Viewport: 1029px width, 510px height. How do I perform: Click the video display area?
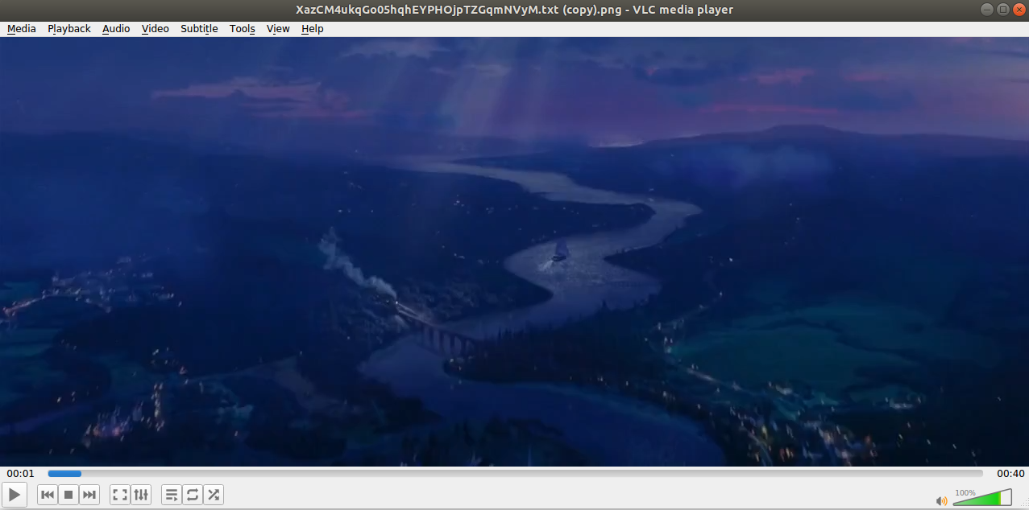[x=514, y=251]
